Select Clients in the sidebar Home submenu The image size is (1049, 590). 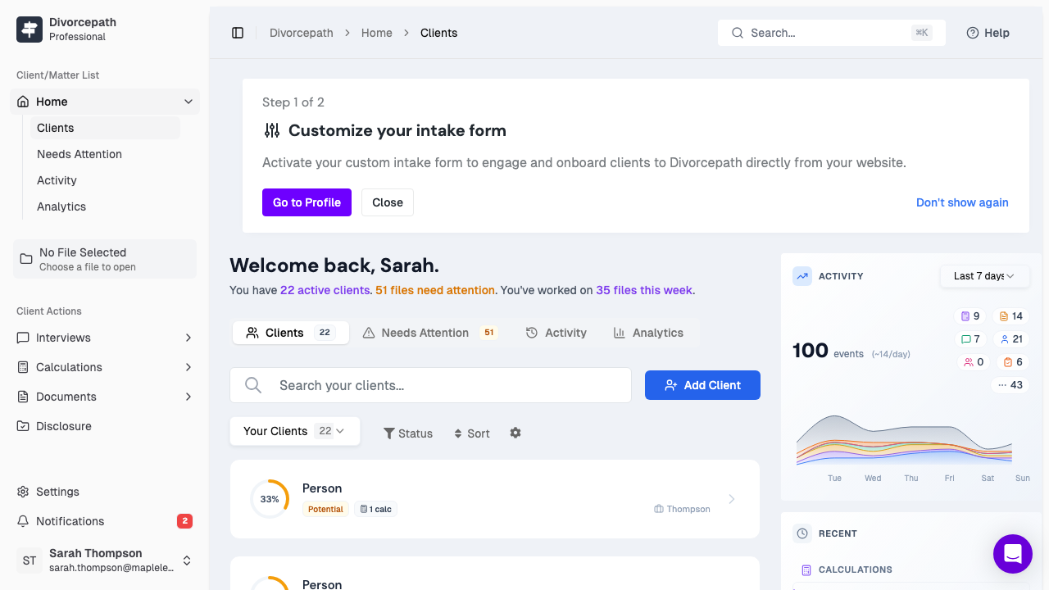(106, 128)
